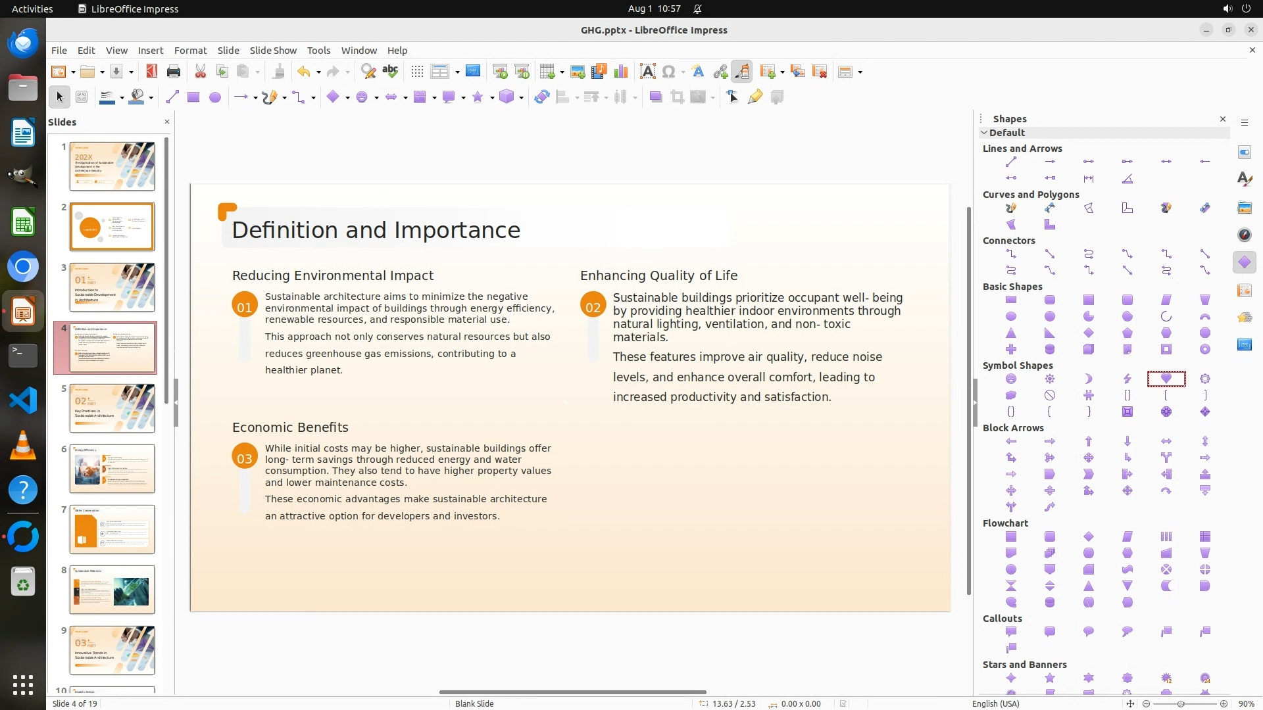Image resolution: width=1263 pixels, height=710 pixels.
Task: Toggle display grid on slide
Action: click(417, 72)
